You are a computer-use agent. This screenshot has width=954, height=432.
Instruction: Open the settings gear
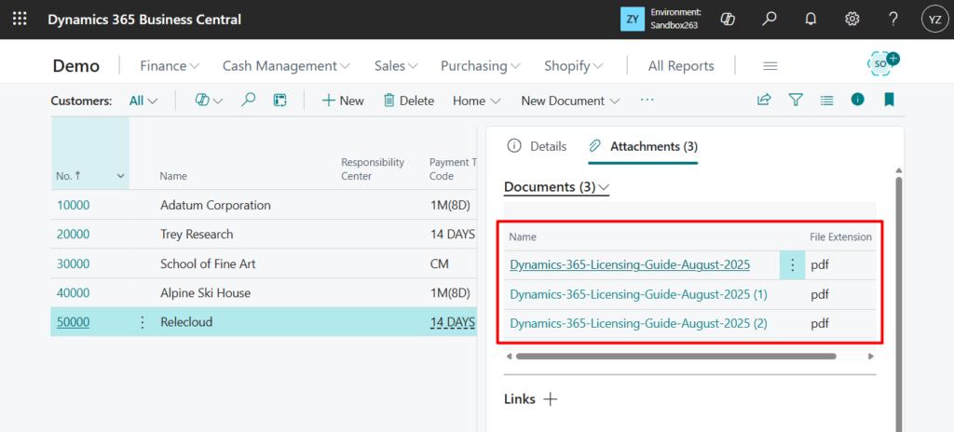point(852,20)
